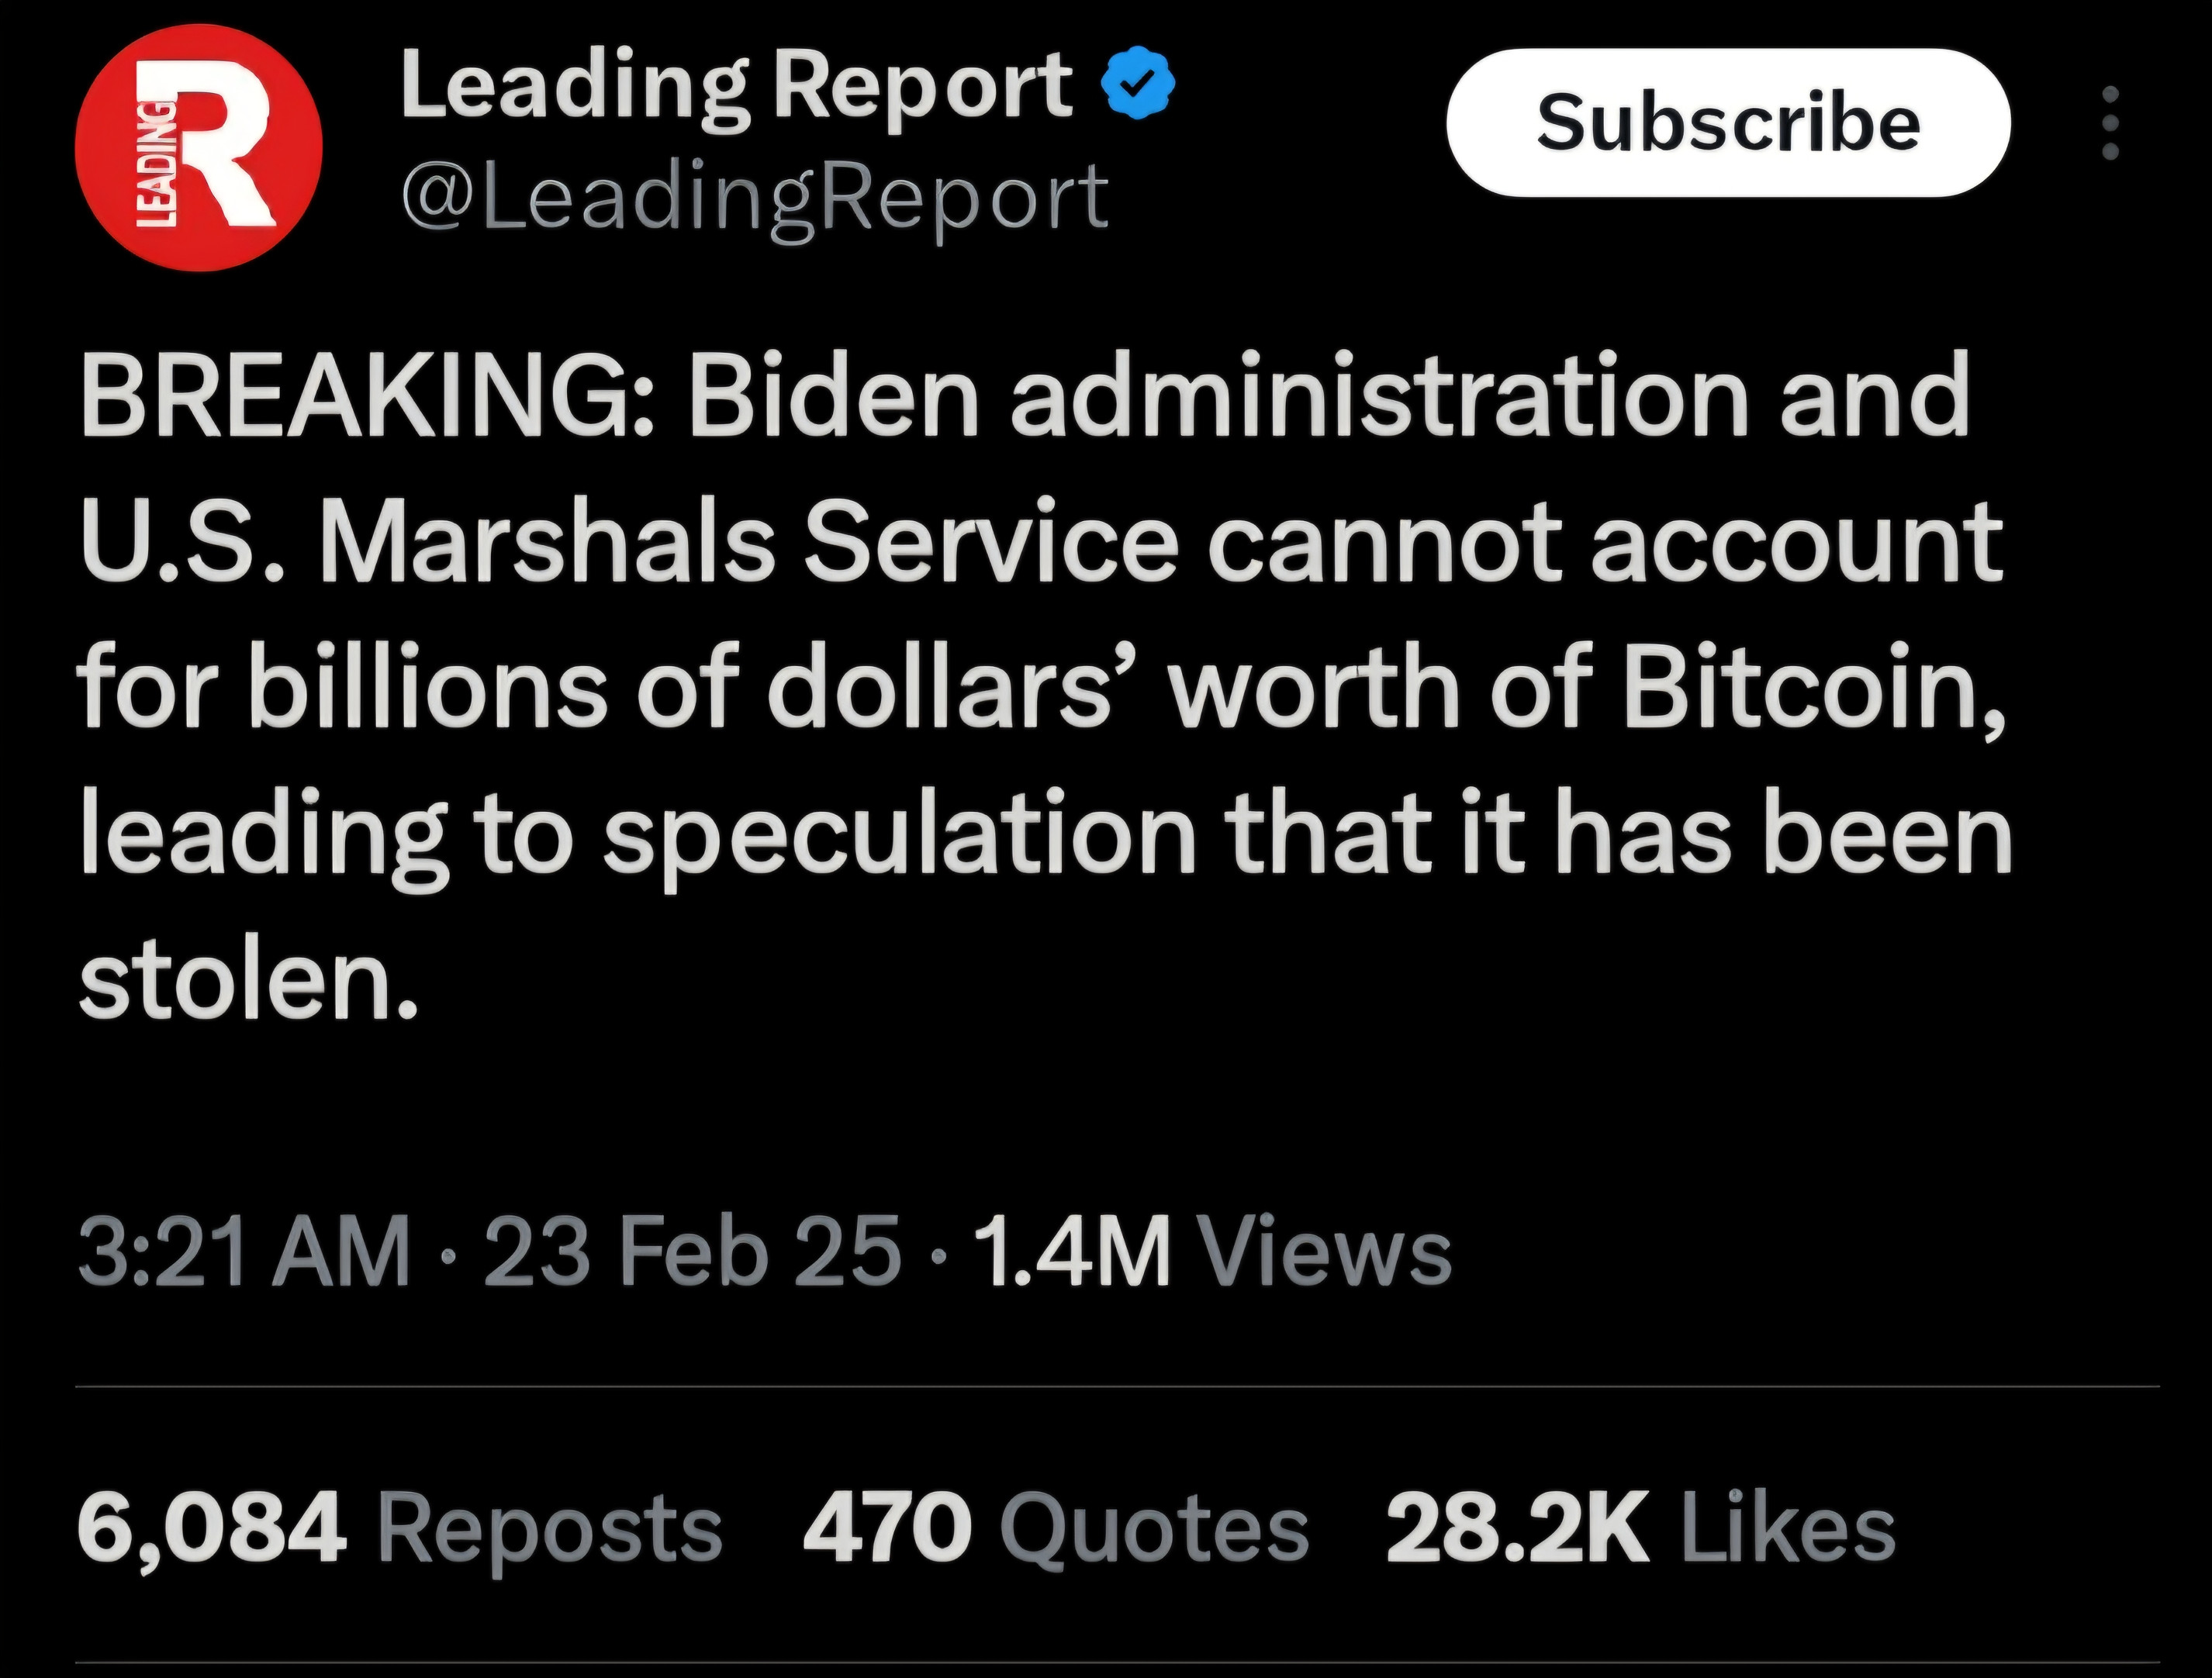Click the 23 Feb 25 date

pos(692,1251)
